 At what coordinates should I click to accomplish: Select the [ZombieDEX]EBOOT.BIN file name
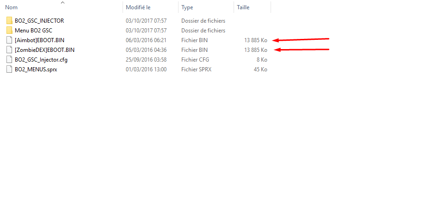(x=44, y=50)
